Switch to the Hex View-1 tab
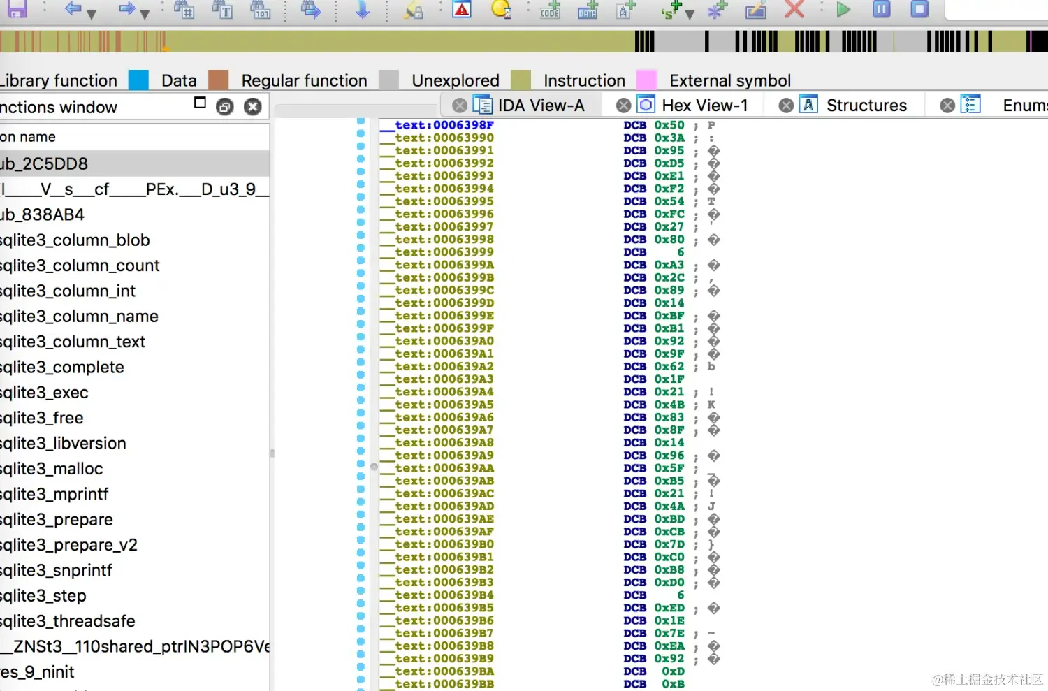The image size is (1048, 691). point(704,104)
